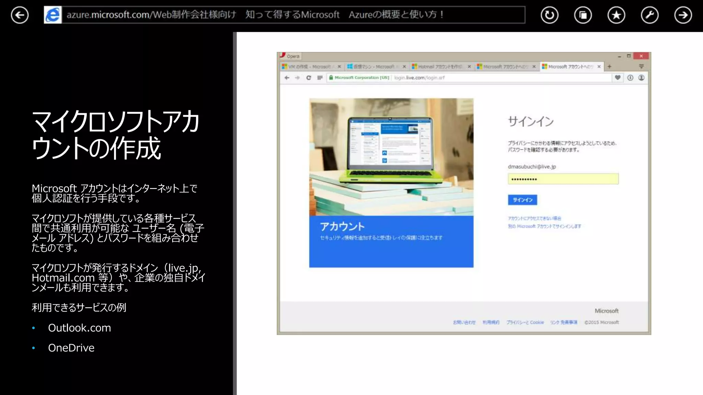Close the 仮想マシン tab
The image size is (703, 395).
click(x=404, y=67)
